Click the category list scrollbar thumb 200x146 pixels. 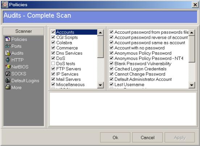pyautogui.click(x=100, y=47)
